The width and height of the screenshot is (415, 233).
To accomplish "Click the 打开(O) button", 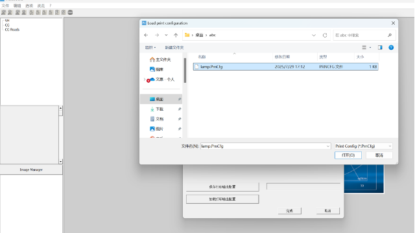I will [348, 155].
